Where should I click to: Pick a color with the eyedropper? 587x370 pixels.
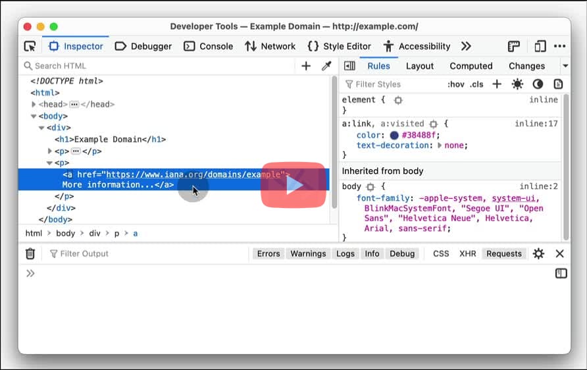pyautogui.click(x=326, y=66)
